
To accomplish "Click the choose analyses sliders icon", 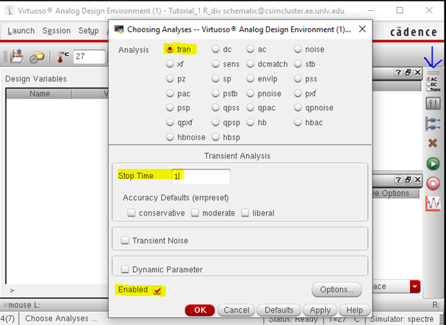I will click(x=433, y=103).
